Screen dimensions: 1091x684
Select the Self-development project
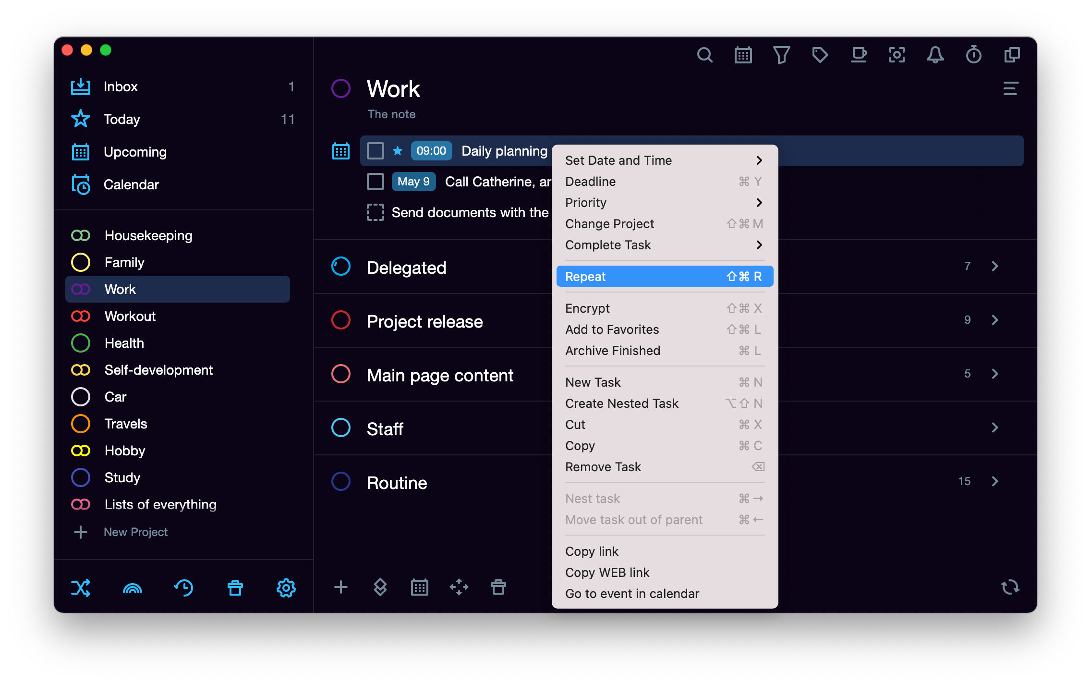pyautogui.click(x=178, y=370)
